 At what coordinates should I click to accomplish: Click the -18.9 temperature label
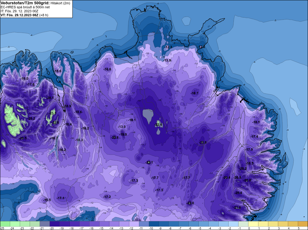pos(67,106)
